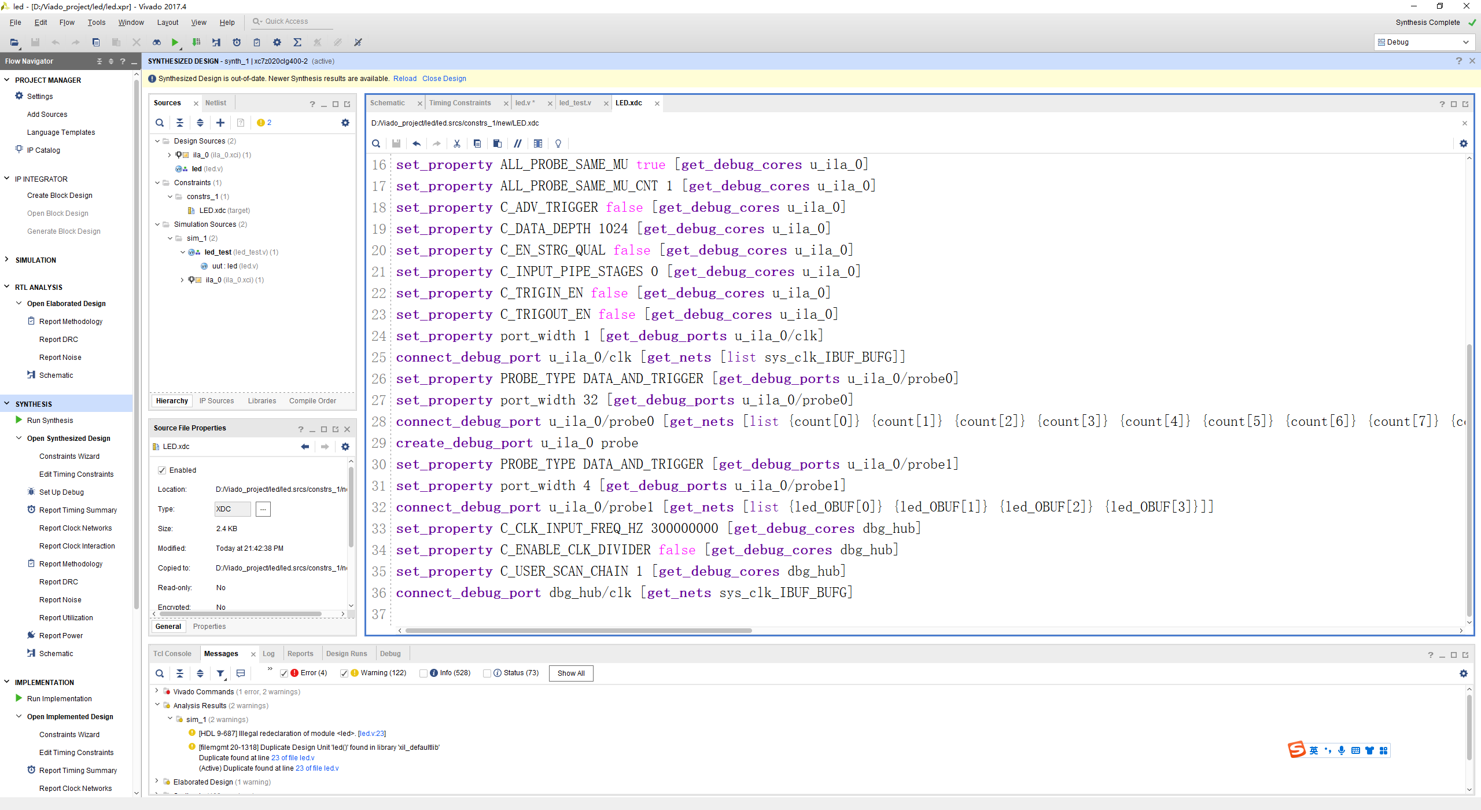Image resolution: width=1481 pixels, height=810 pixels.
Task: Switch to Design Runs tab
Action: click(x=347, y=654)
